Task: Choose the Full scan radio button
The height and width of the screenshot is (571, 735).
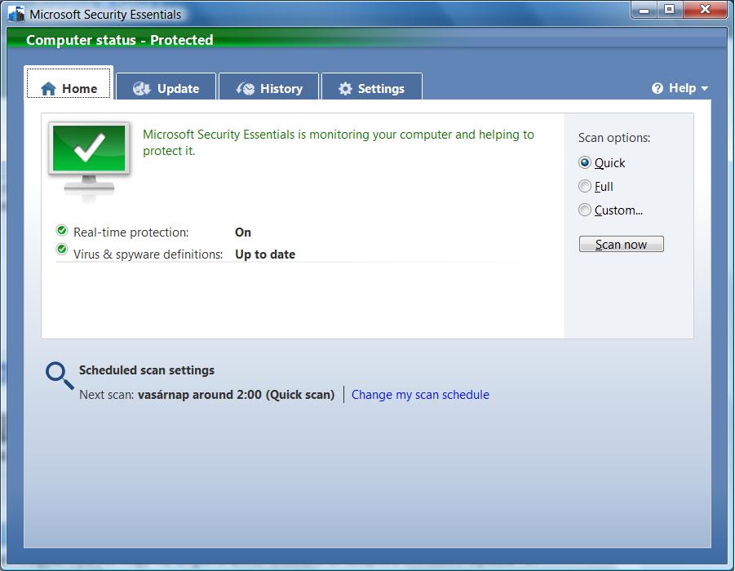Action: coord(585,187)
